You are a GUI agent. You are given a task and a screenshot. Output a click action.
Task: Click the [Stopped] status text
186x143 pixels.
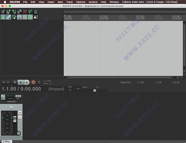coord(56,89)
